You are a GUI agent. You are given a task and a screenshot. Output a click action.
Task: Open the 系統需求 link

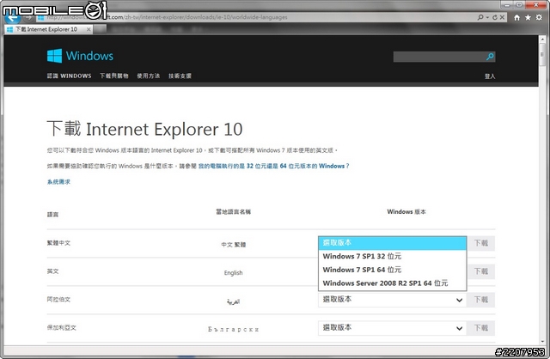pos(58,181)
